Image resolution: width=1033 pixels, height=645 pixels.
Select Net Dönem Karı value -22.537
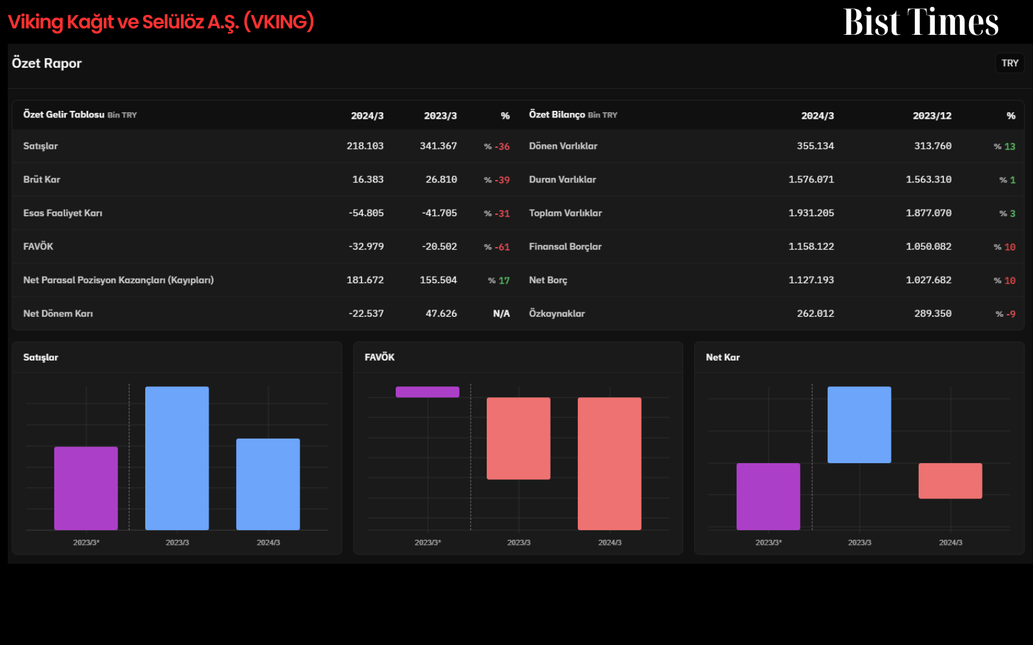(366, 313)
